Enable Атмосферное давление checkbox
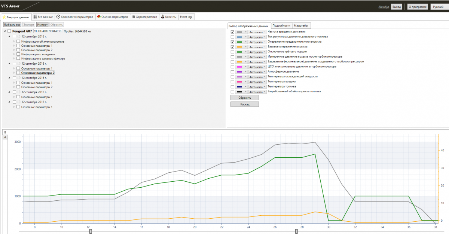 click(x=232, y=72)
